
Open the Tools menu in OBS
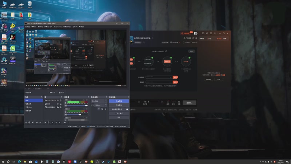[x=75, y=27]
